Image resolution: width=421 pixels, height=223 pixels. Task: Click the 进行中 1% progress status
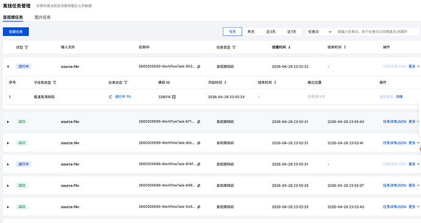(x=123, y=97)
